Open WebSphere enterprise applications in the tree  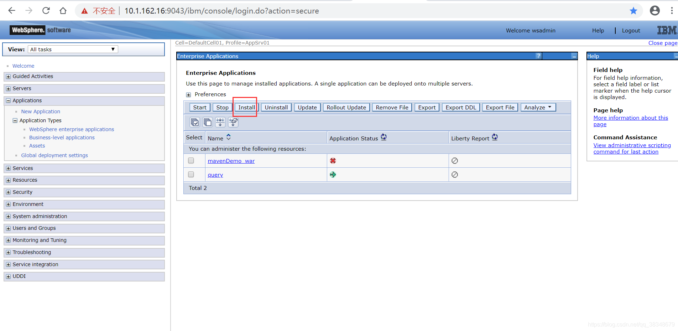(x=72, y=129)
